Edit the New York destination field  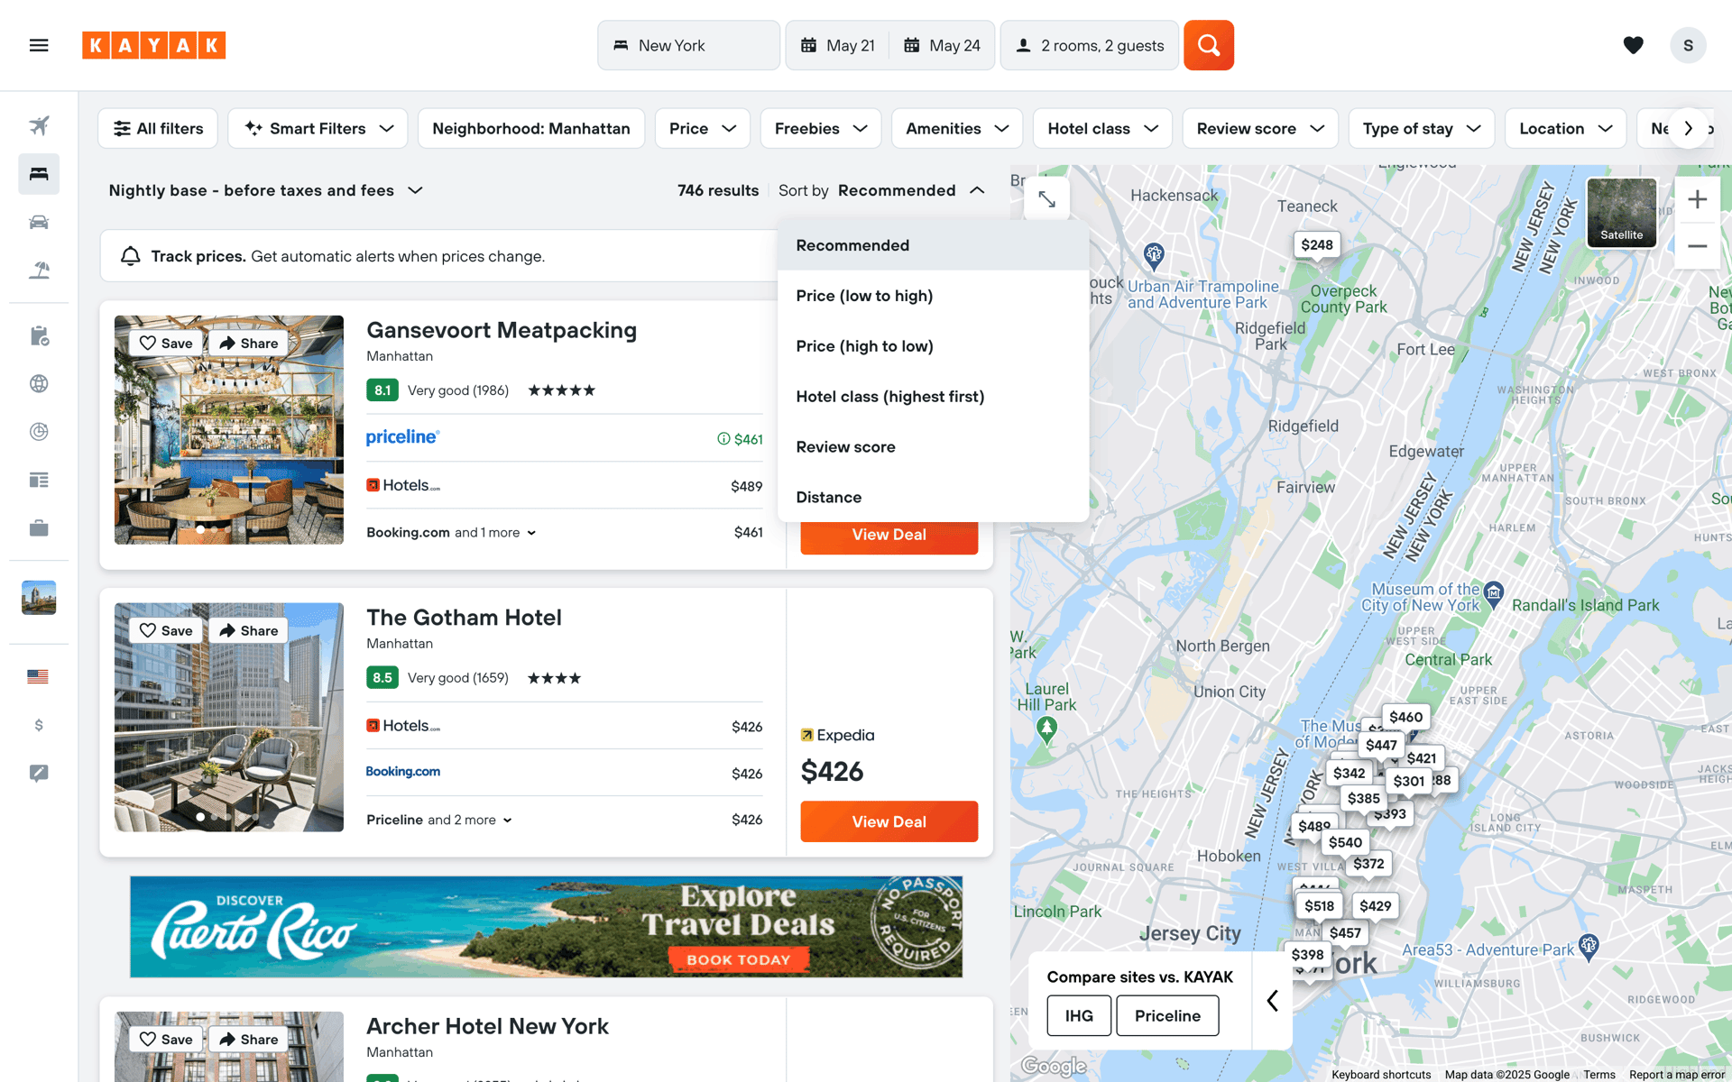tap(688, 45)
